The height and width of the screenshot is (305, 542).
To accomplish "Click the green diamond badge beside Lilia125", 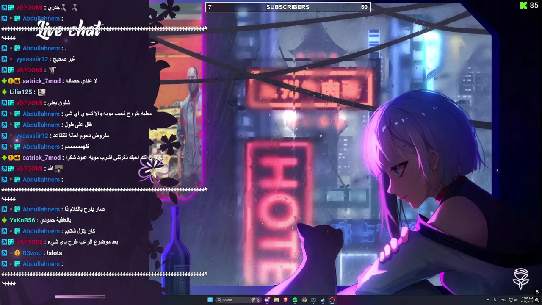I will [x=4, y=92].
